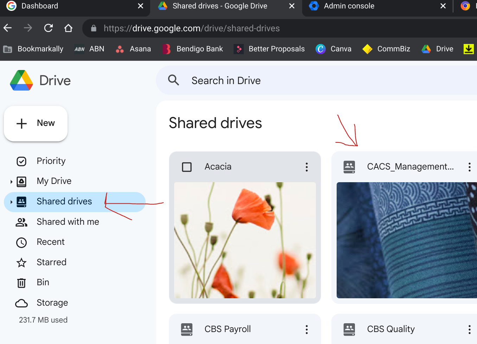Open the Starred items view
The width and height of the screenshot is (477, 344).
[51, 262]
